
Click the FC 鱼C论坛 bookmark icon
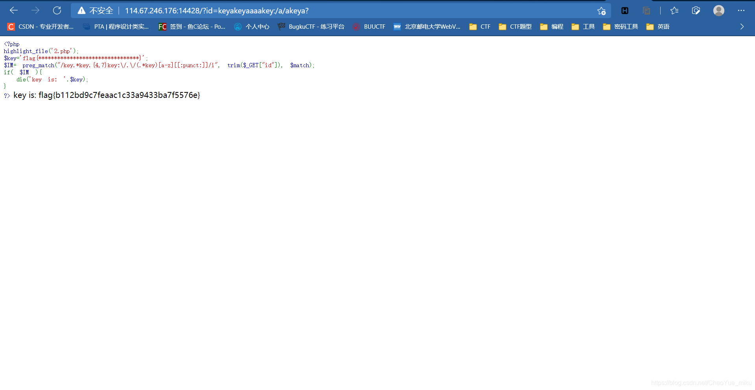[x=162, y=26]
